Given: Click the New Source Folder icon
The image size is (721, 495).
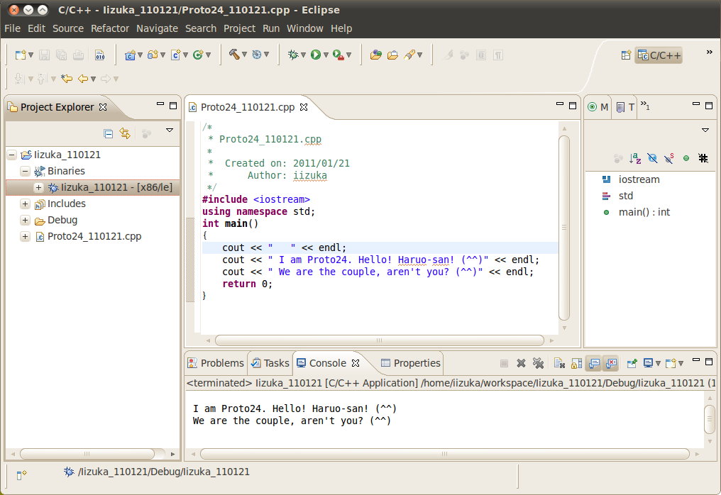Looking at the screenshot, I should [153, 55].
